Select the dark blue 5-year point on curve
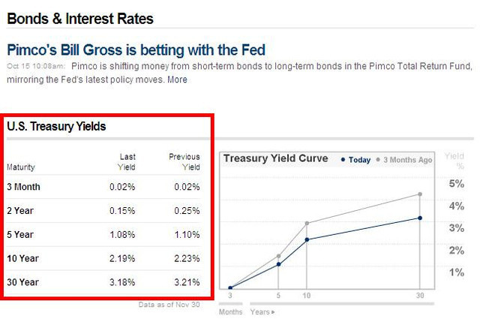This screenshot has width=480, height=325. 278,264
